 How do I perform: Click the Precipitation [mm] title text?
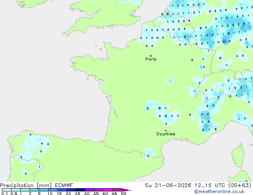(x=26, y=185)
